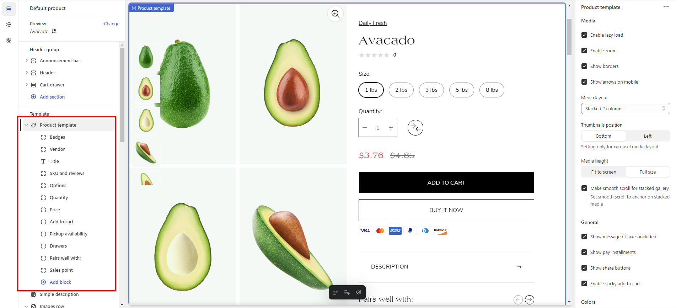Click the compare arrows icon beside quantity
The image size is (676, 308).
(x=415, y=128)
